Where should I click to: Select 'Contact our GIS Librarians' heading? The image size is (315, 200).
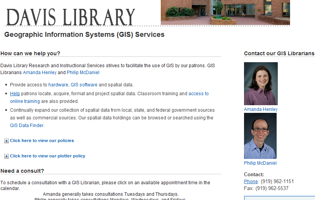(279, 53)
